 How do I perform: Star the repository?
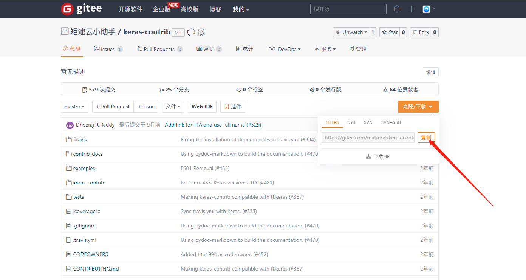pos(390,32)
